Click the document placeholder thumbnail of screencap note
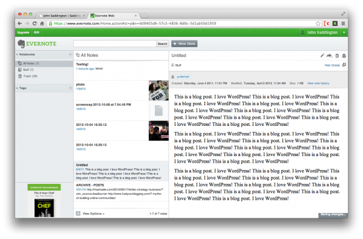The width and height of the screenshot is (363, 239). [159, 111]
